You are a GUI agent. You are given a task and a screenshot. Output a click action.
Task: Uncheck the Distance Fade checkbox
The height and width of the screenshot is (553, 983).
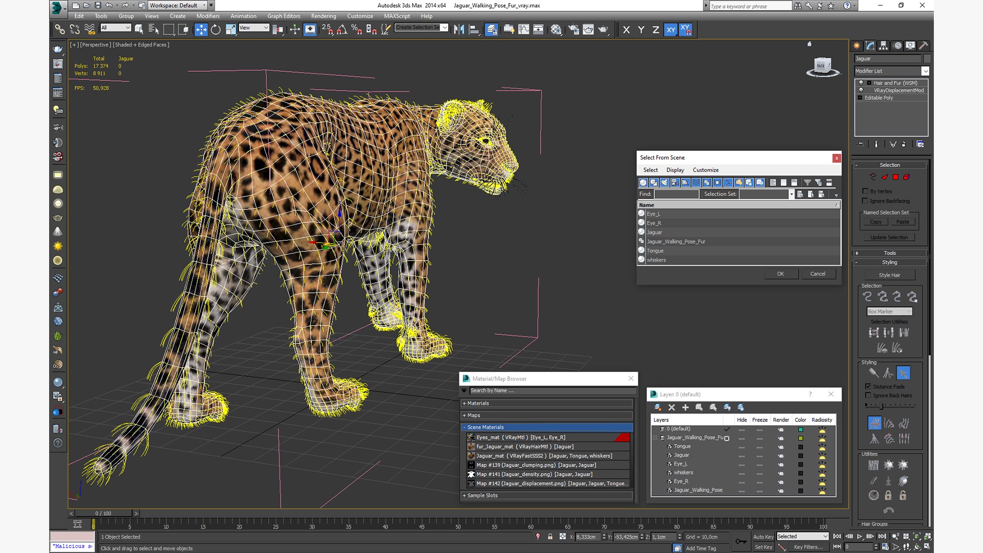(x=868, y=387)
